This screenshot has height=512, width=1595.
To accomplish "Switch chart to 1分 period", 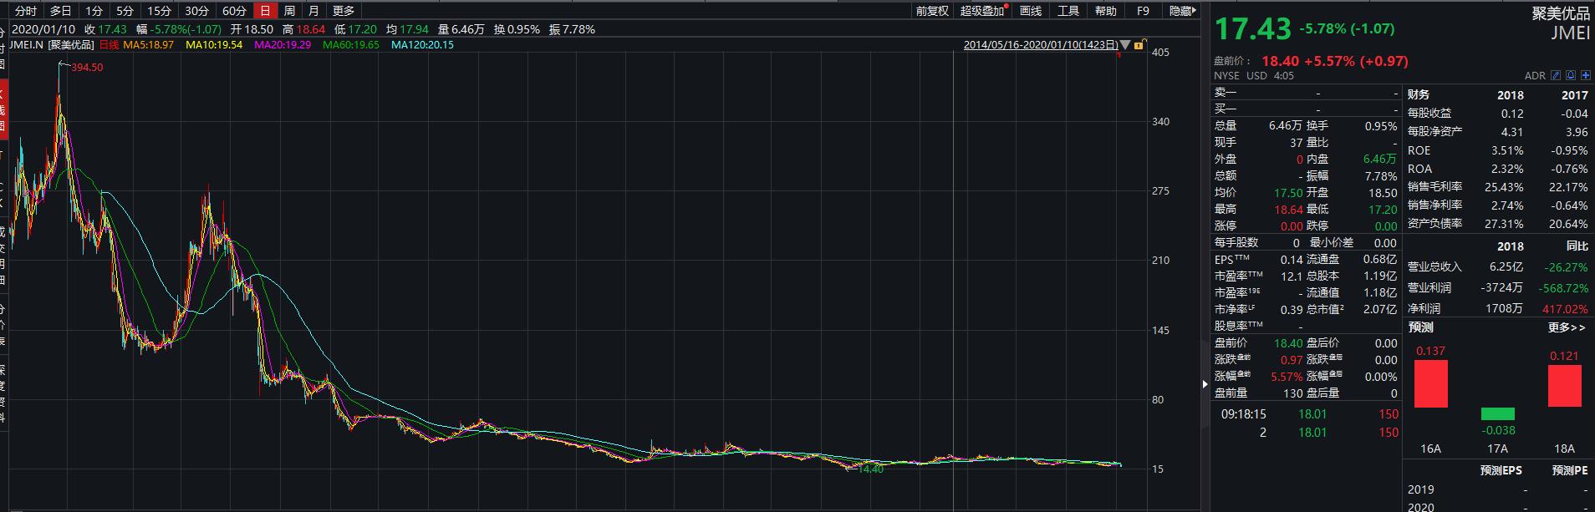I will (x=94, y=11).
